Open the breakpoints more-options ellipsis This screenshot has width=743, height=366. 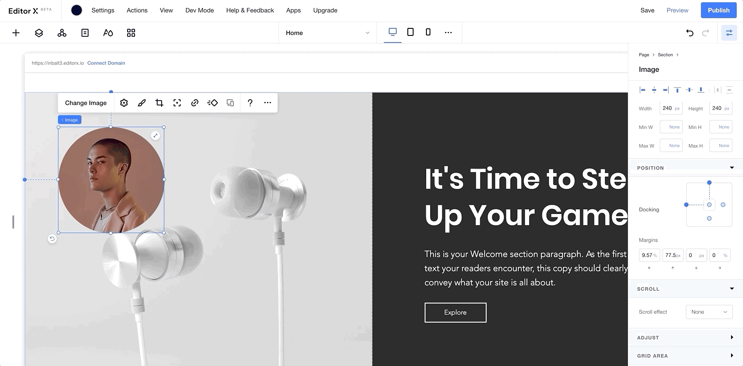pyautogui.click(x=448, y=32)
